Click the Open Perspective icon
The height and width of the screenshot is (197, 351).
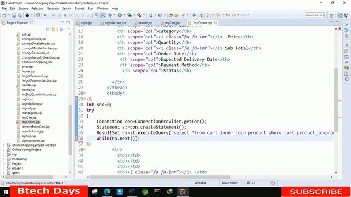(332, 15)
